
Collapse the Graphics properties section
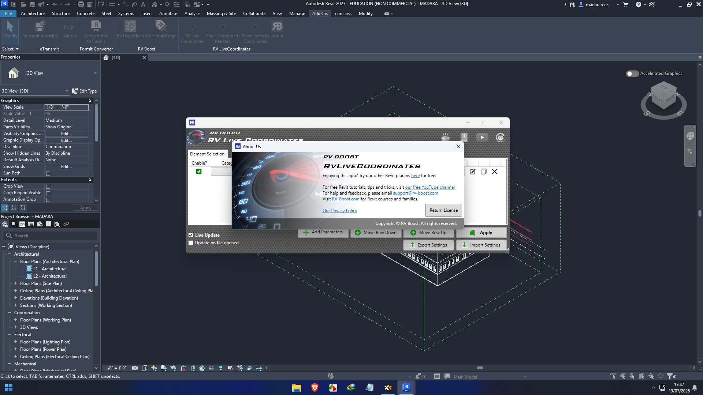click(x=90, y=101)
